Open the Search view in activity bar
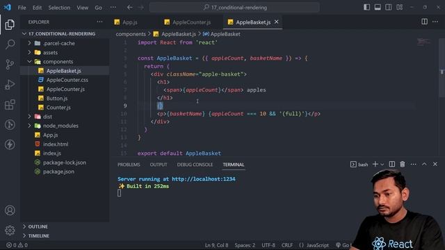 [x=10, y=44]
